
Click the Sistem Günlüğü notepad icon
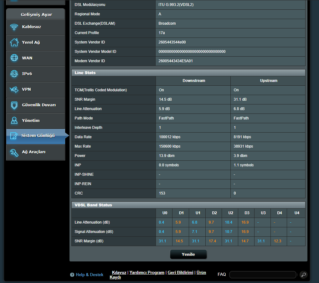pyautogui.click(x=14, y=136)
